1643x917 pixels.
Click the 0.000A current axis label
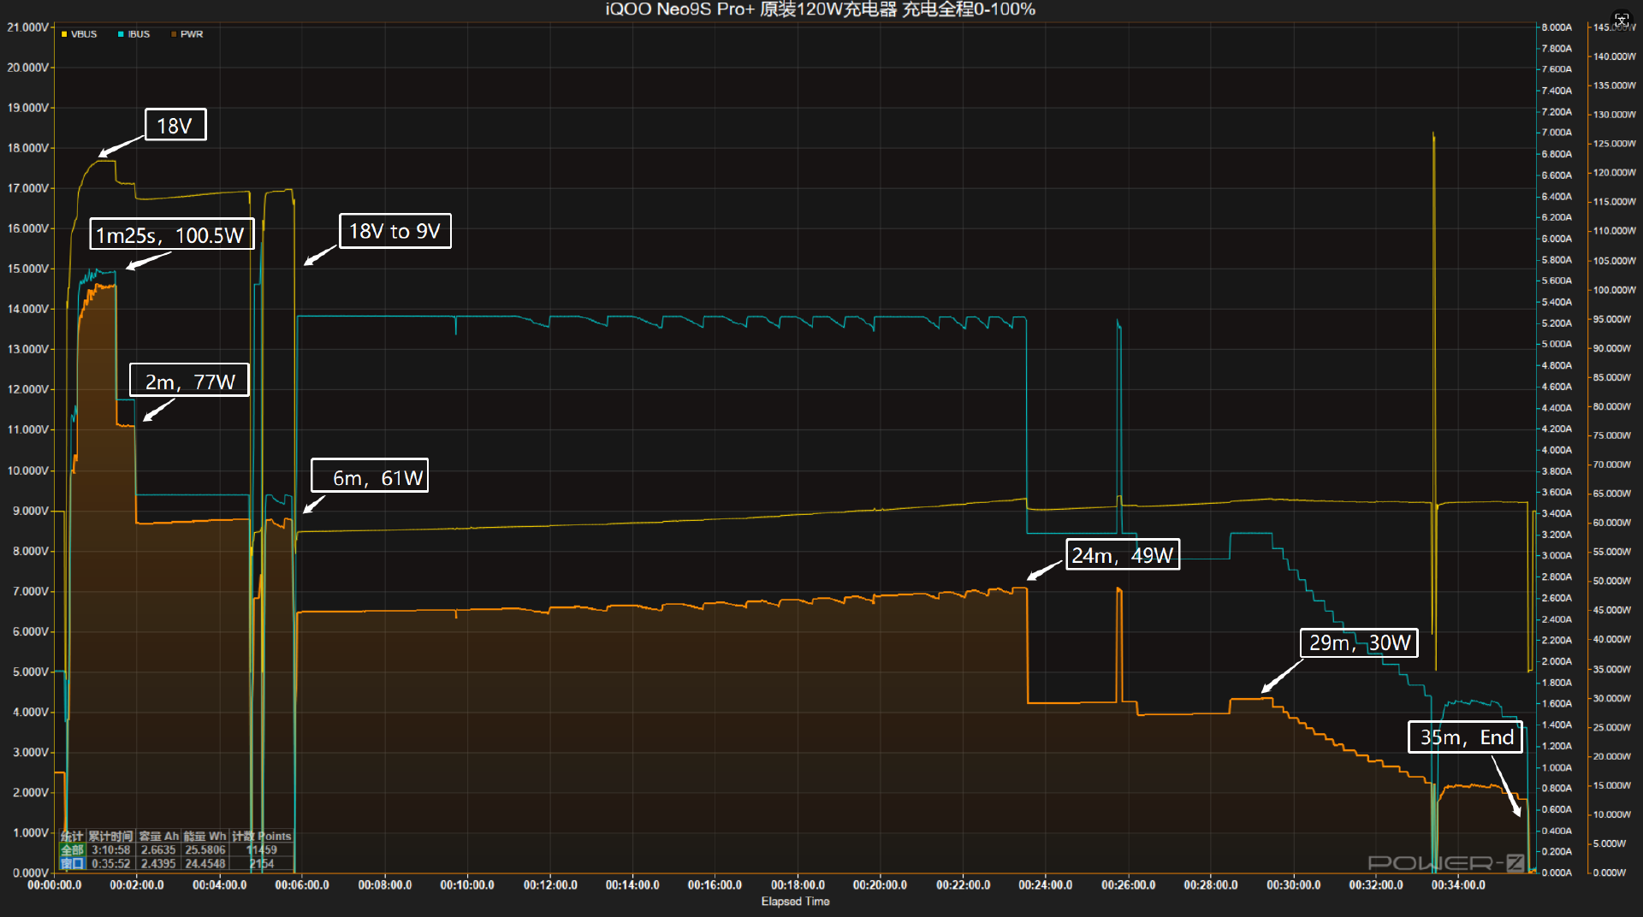(1557, 873)
